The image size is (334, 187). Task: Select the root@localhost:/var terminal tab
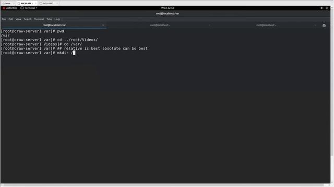click(54, 25)
